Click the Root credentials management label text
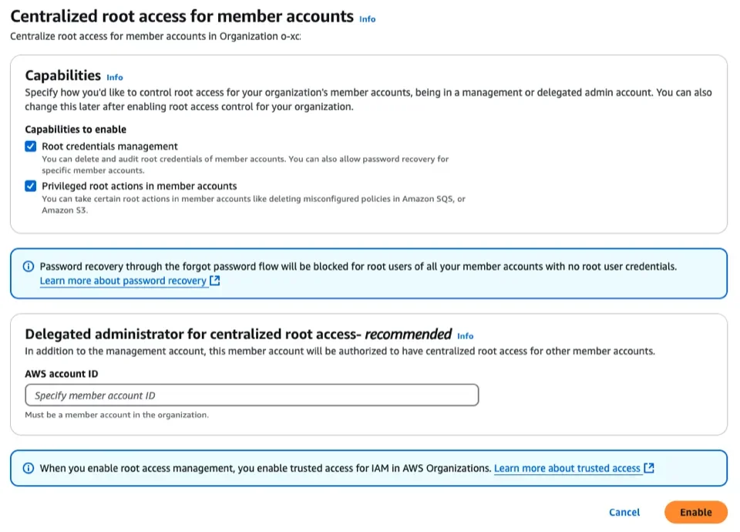Viewport: 740px width, 532px height. click(109, 146)
